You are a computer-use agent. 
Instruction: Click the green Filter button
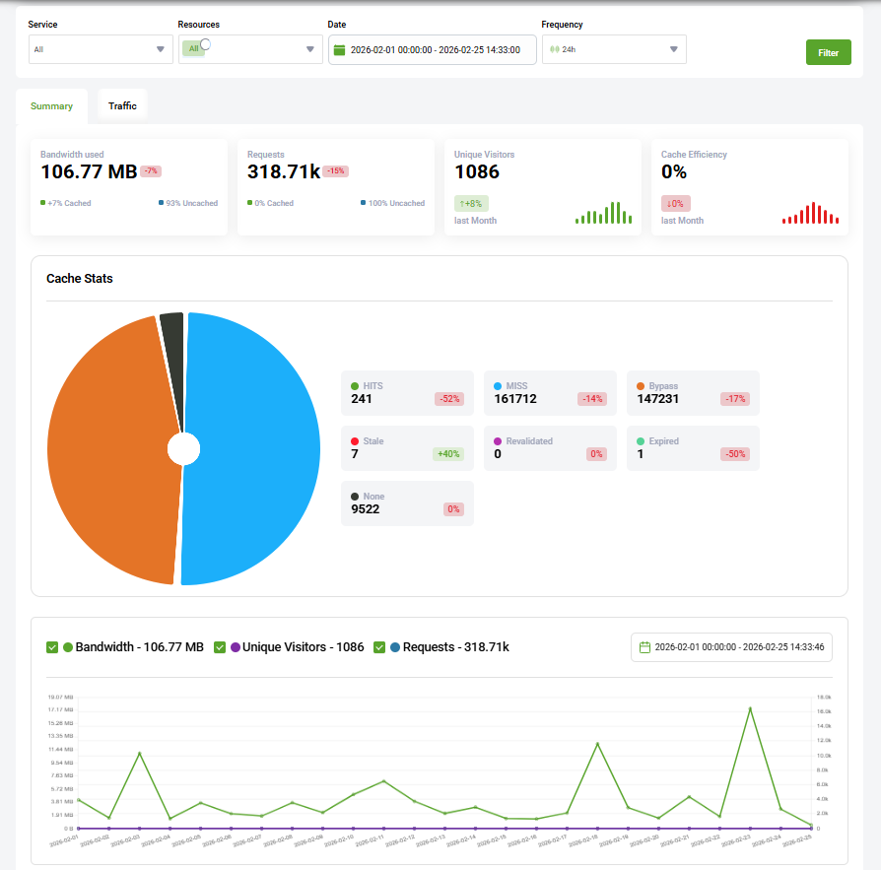[828, 51]
